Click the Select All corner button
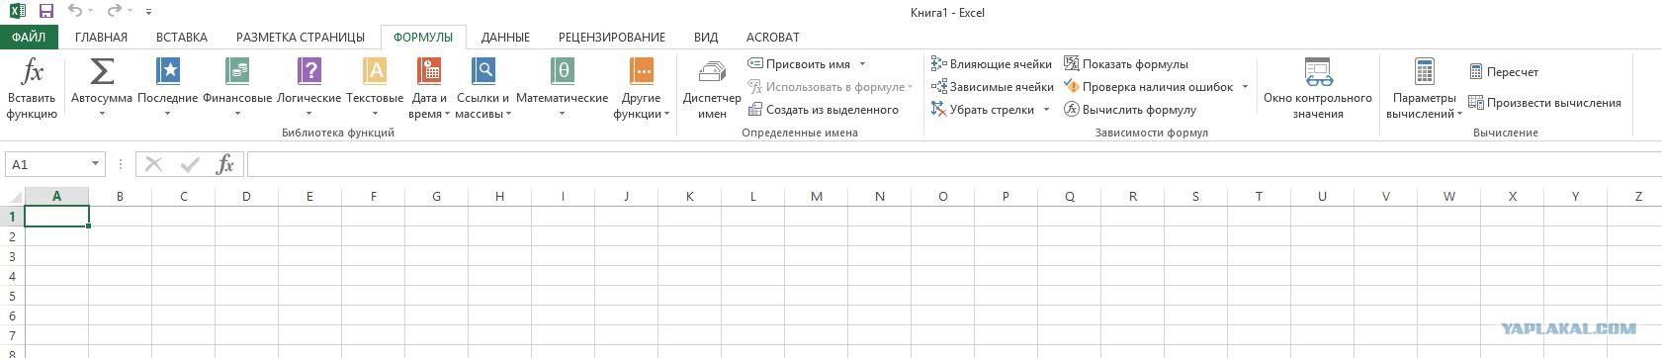 tap(12, 197)
